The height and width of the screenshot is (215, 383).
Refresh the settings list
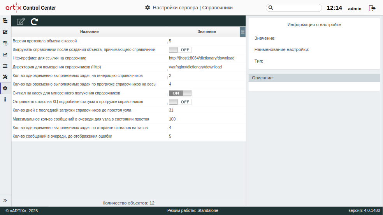point(34,22)
